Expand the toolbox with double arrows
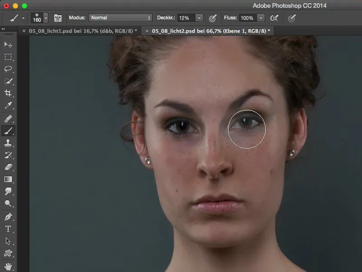 click(x=3, y=29)
